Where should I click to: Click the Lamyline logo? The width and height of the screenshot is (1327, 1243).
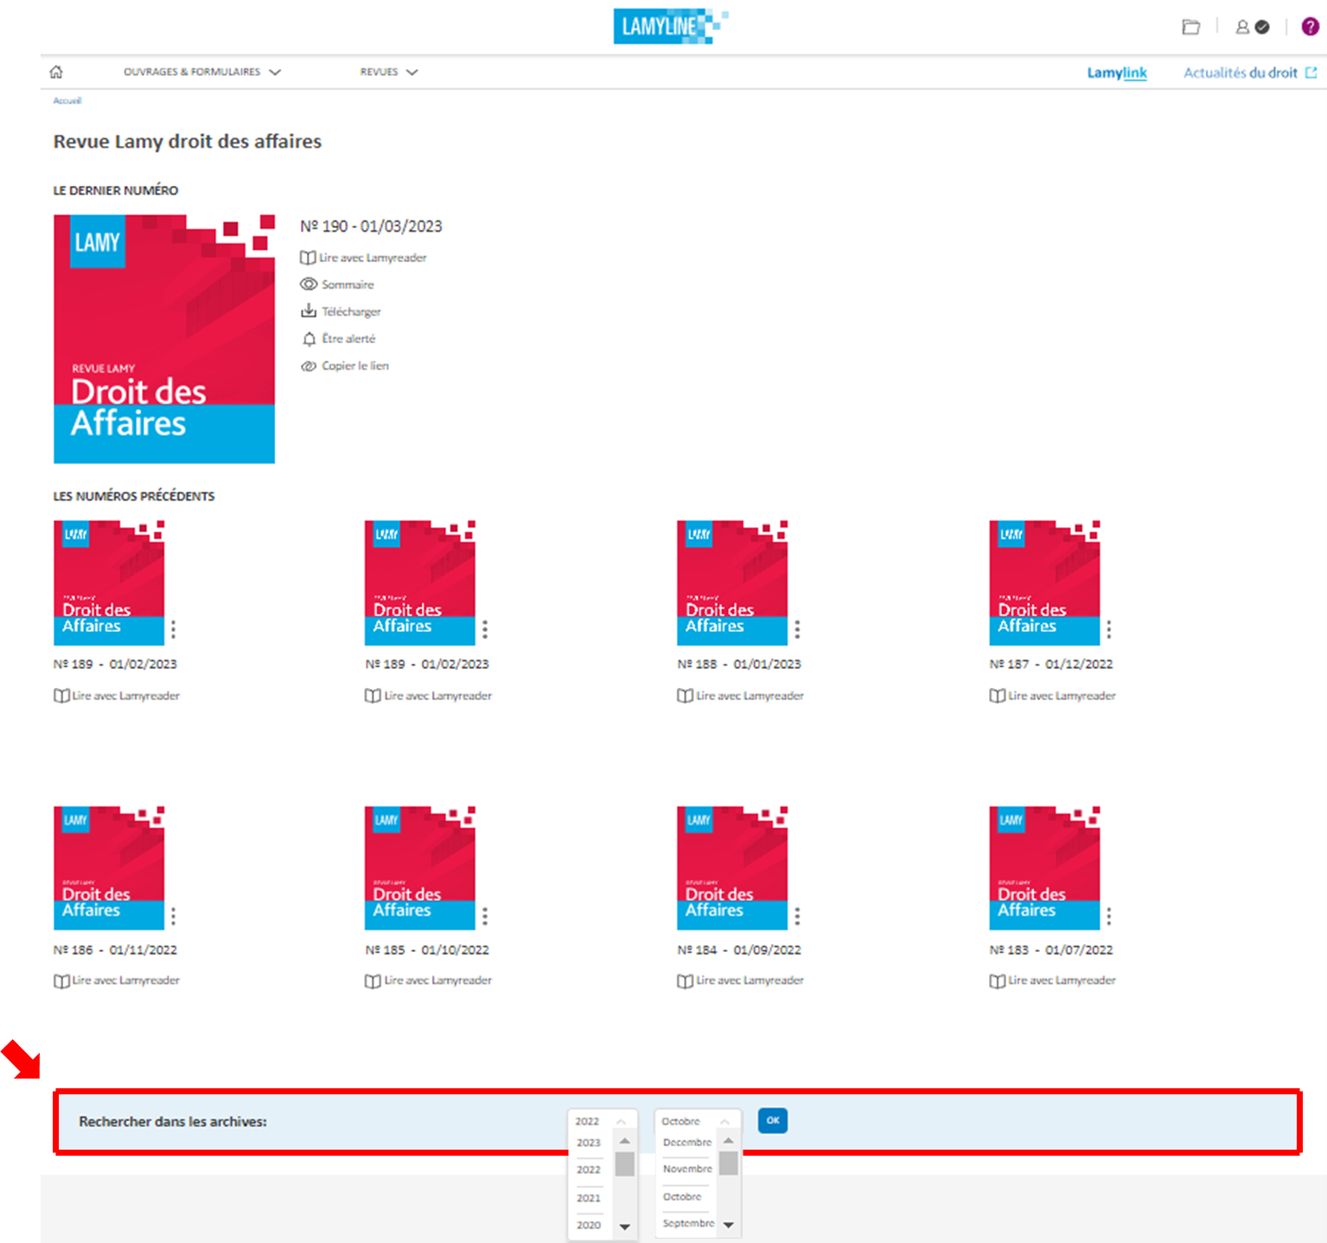click(671, 26)
